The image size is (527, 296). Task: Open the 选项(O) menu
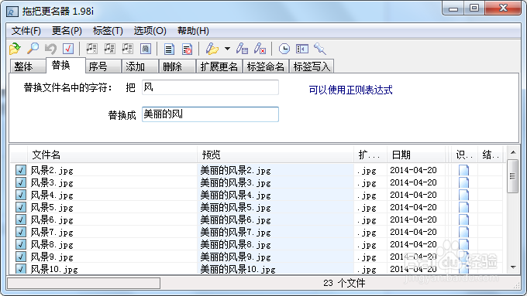pos(150,31)
